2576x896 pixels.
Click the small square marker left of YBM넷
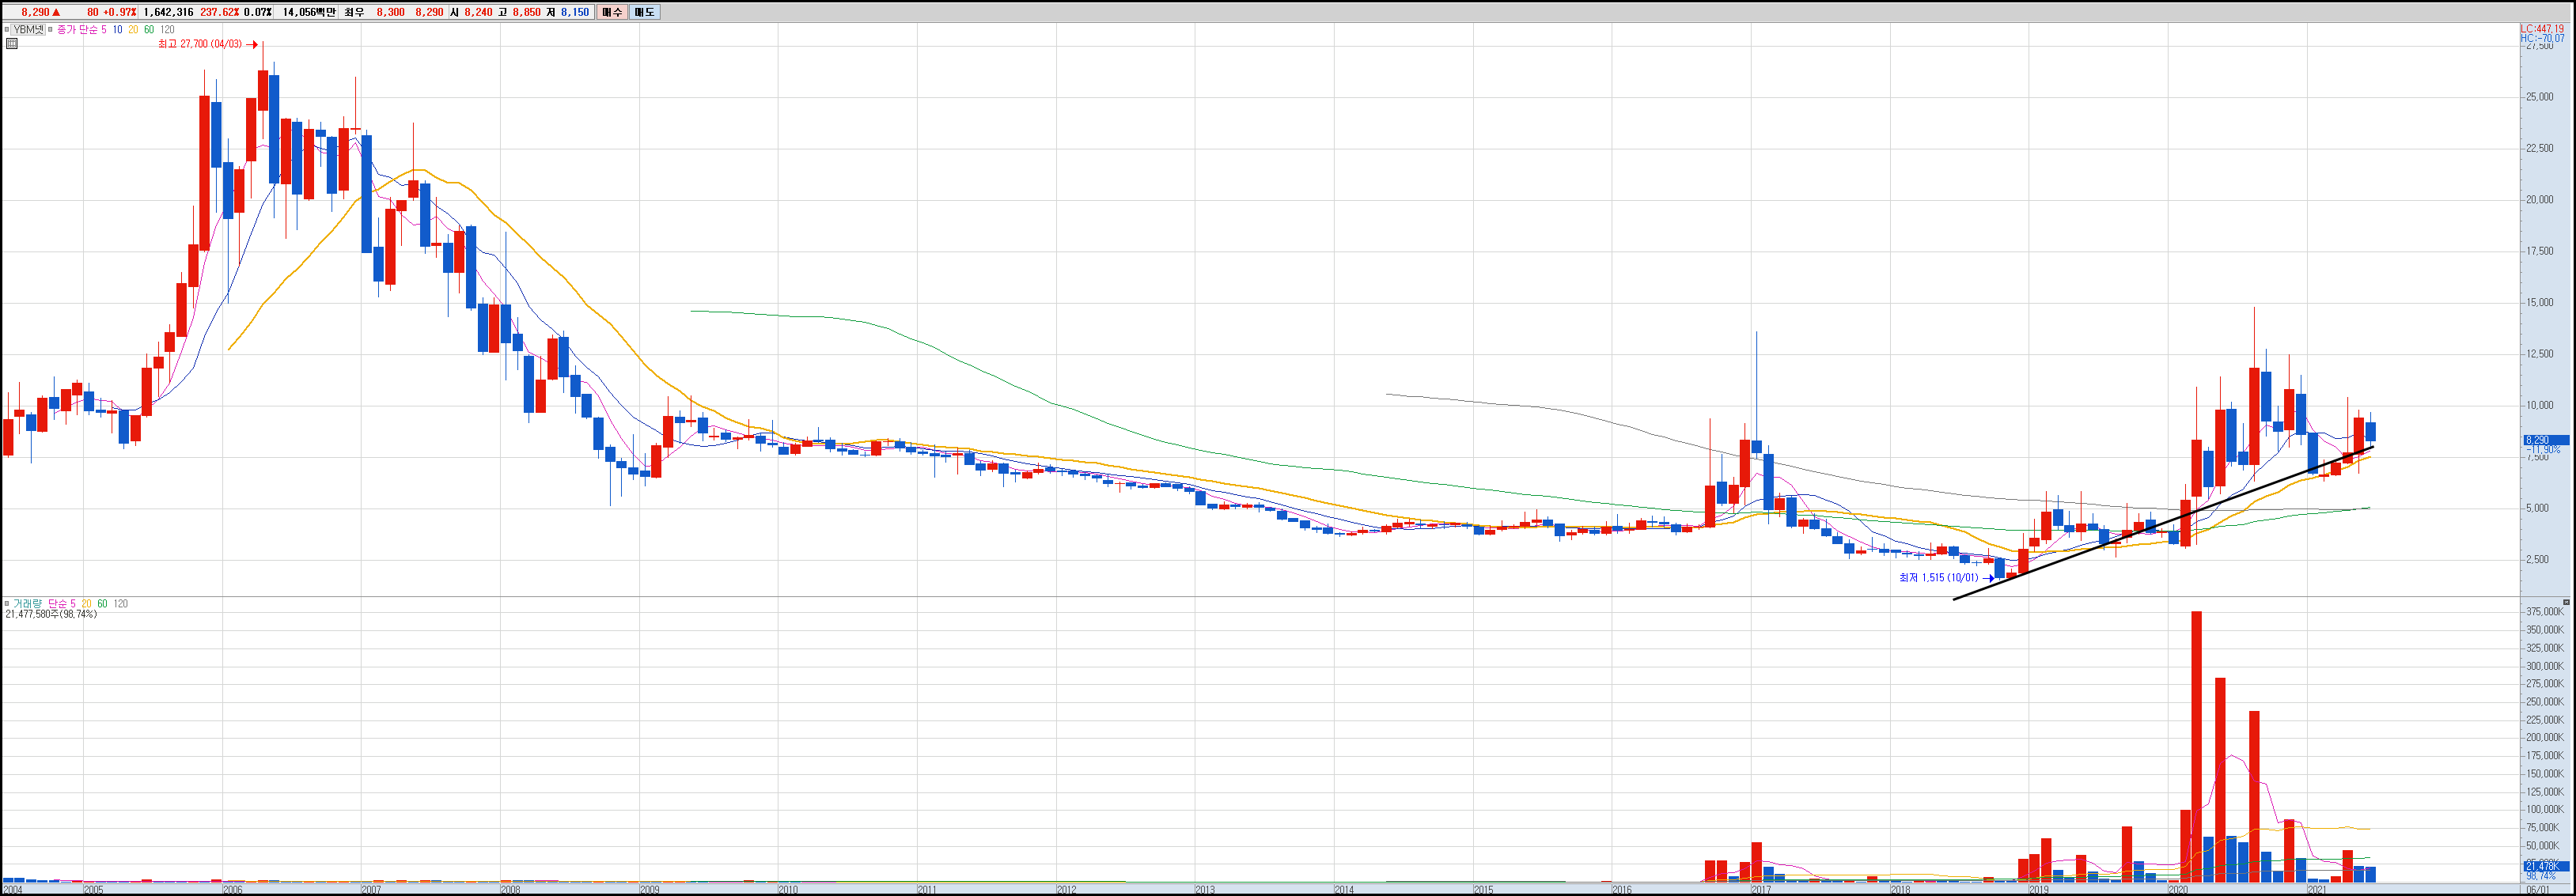[7, 30]
